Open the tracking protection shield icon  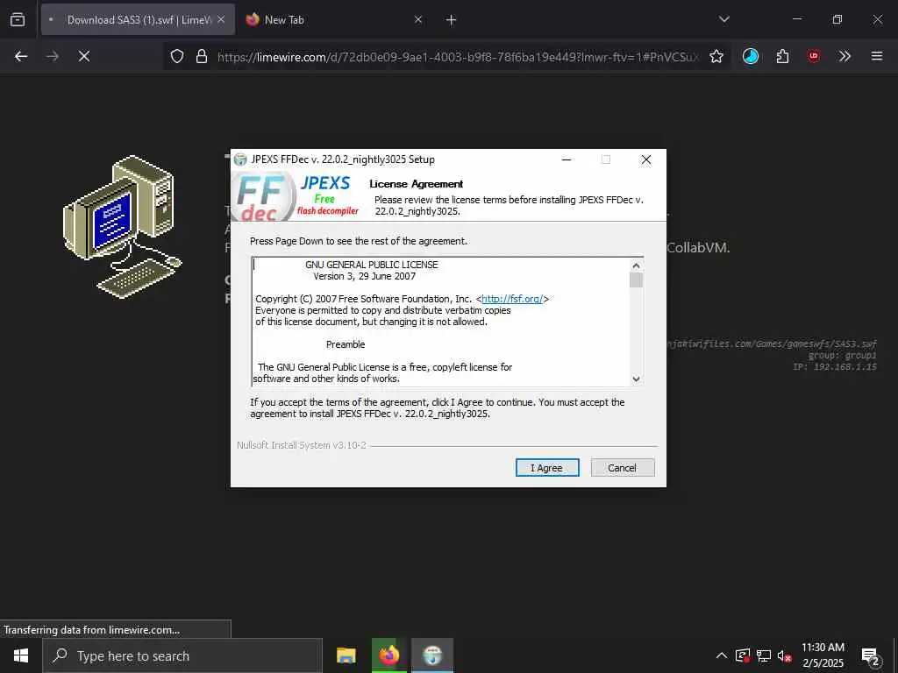coord(177,56)
